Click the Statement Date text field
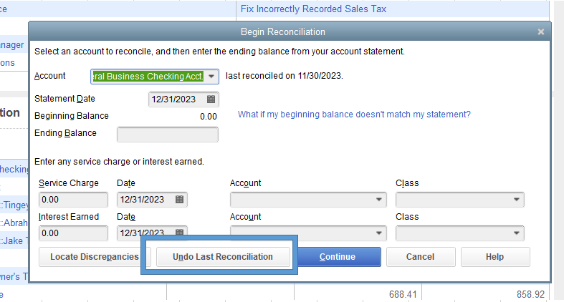The width and height of the screenshot is (564, 302). [176, 99]
